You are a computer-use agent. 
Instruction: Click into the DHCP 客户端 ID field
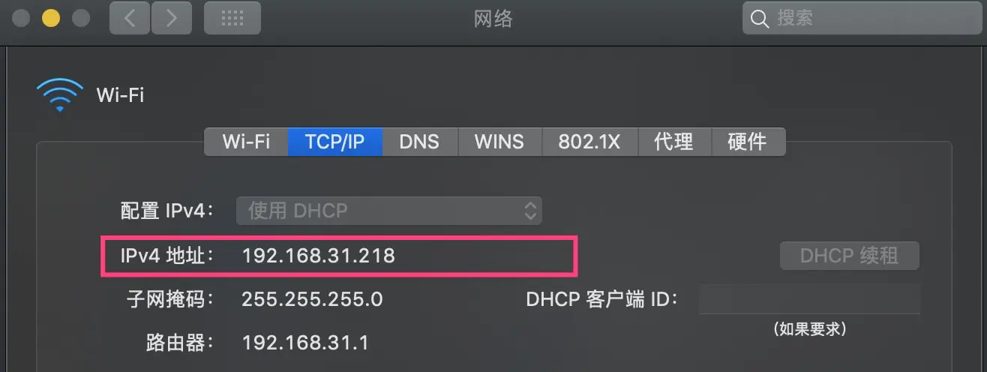(809, 299)
